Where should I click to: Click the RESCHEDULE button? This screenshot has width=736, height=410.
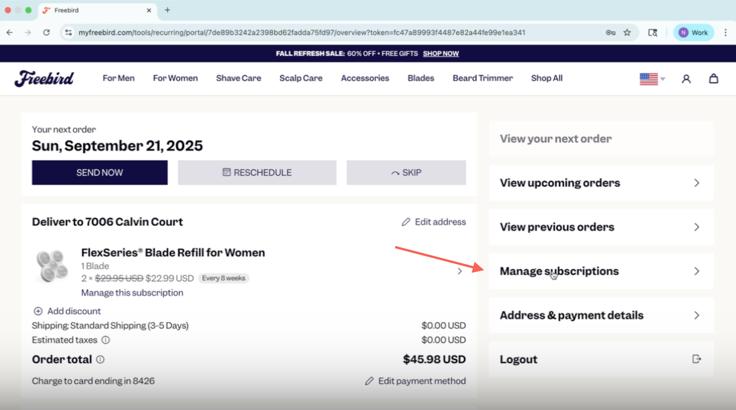point(257,173)
